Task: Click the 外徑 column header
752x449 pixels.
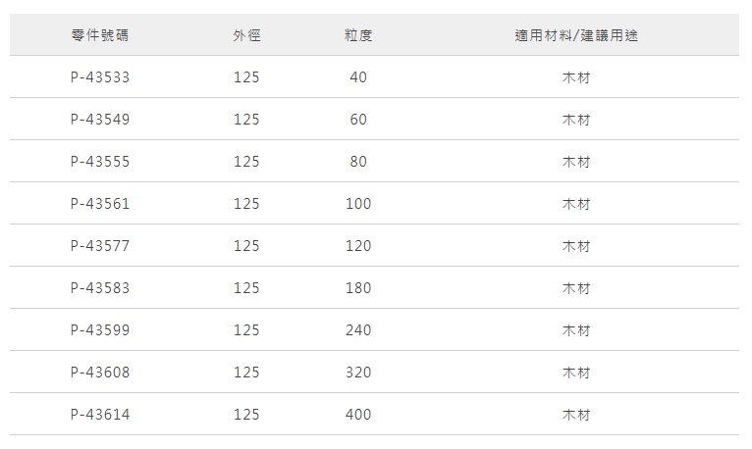Action: [246, 35]
